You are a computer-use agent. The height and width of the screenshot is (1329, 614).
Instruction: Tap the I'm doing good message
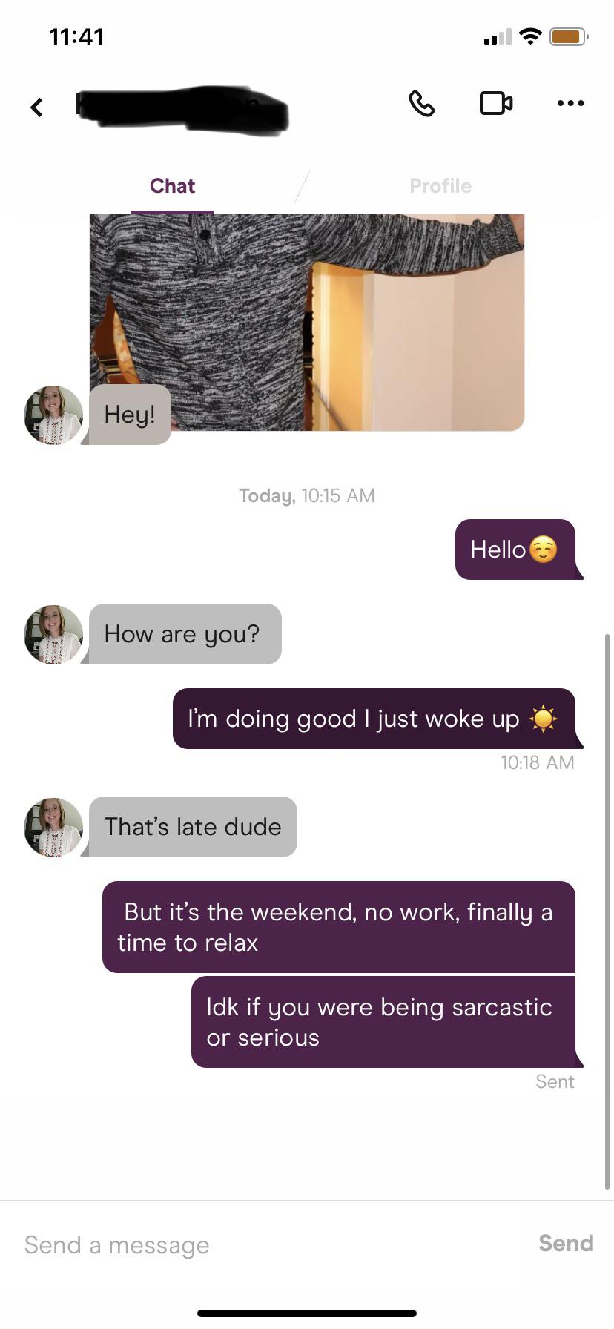pyautogui.click(x=374, y=719)
